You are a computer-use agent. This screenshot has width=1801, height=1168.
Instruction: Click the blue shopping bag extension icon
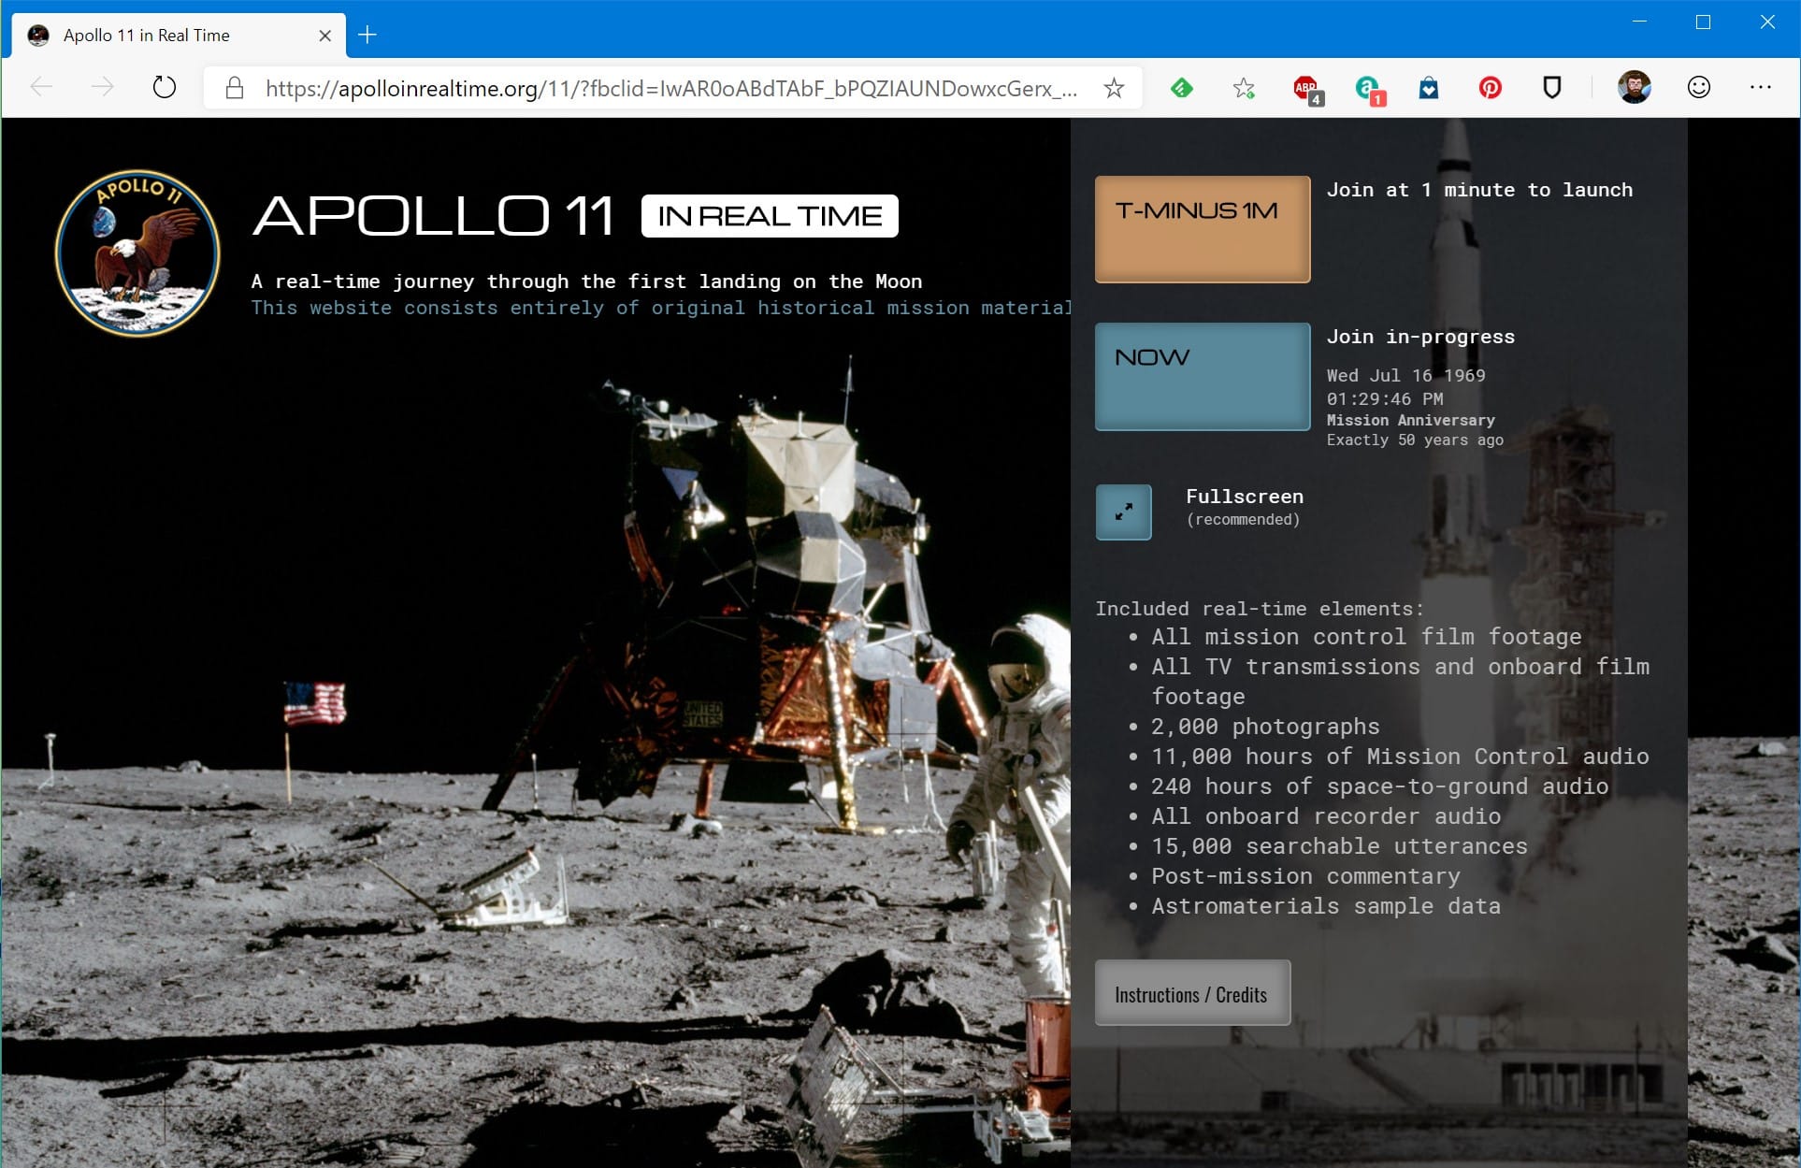[x=1429, y=88]
